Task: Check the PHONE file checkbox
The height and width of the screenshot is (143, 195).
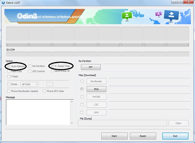Action: click(82, 97)
